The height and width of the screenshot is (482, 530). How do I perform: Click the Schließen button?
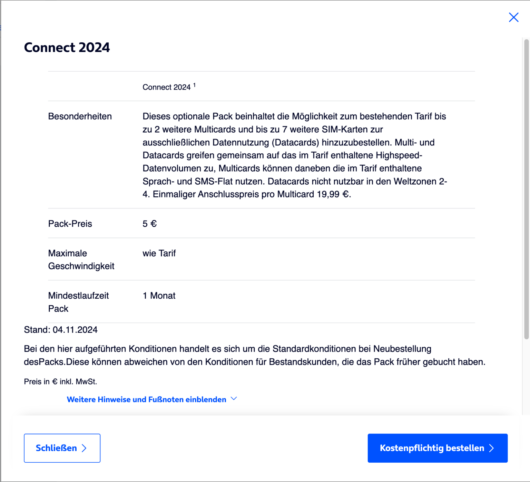click(62, 448)
